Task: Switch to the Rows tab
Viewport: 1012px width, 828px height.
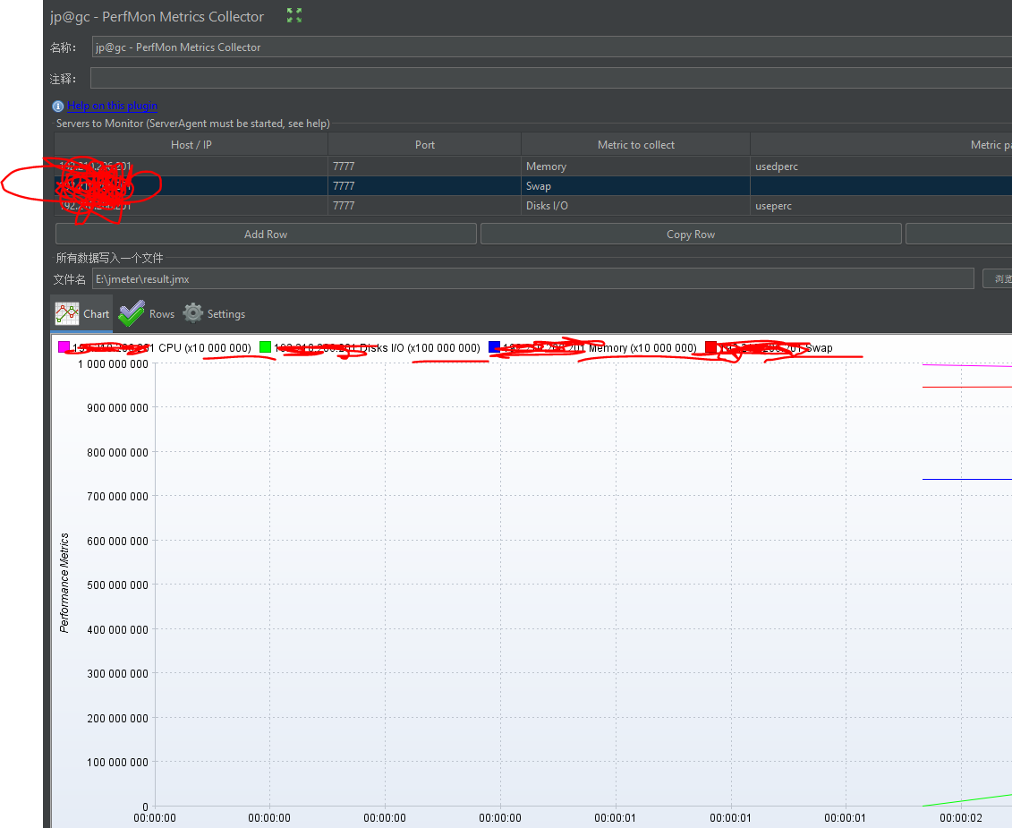Action: tap(147, 314)
